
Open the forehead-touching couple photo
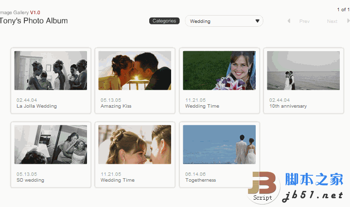tap(135, 145)
